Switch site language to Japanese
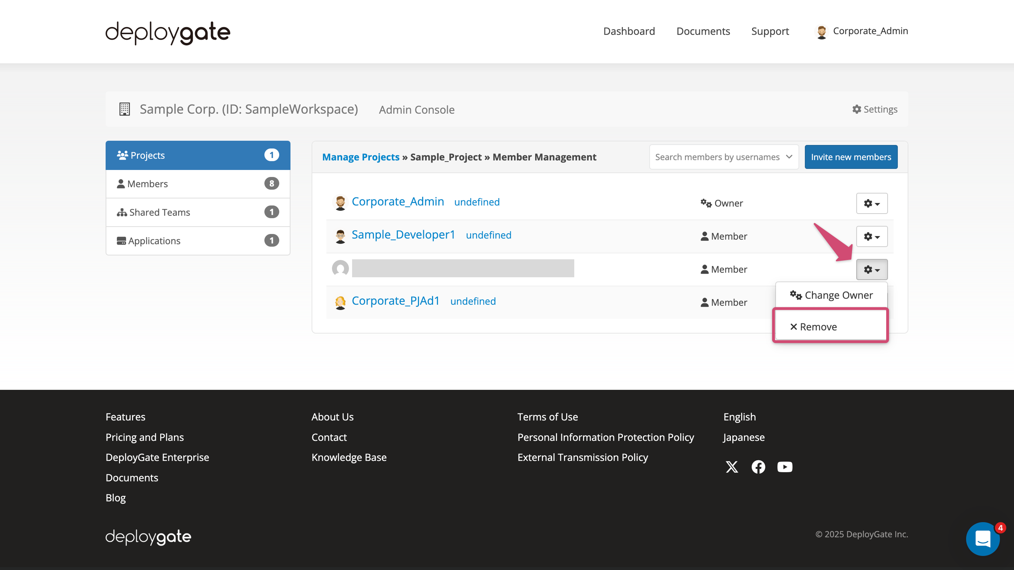This screenshot has height=570, width=1014. click(743, 437)
